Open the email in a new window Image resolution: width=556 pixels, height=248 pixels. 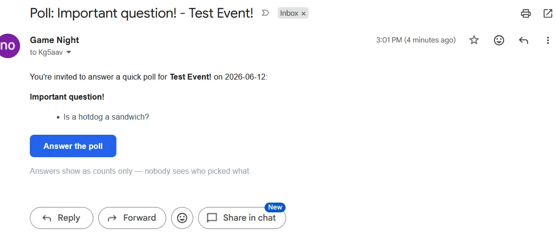[x=548, y=14]
